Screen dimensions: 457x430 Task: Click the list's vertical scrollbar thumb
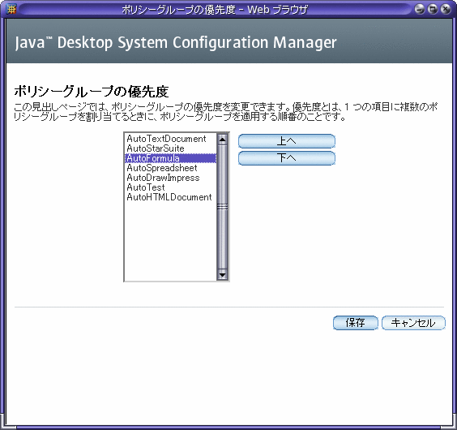[x=222, y=207]
